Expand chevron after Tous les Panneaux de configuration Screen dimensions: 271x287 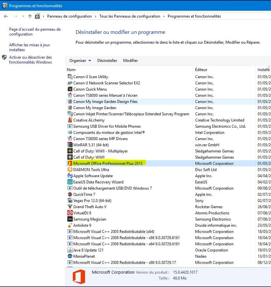click(x=164, y=16)
